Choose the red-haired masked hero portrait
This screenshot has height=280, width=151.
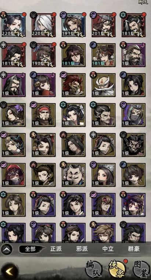click(x=74, y=85)
